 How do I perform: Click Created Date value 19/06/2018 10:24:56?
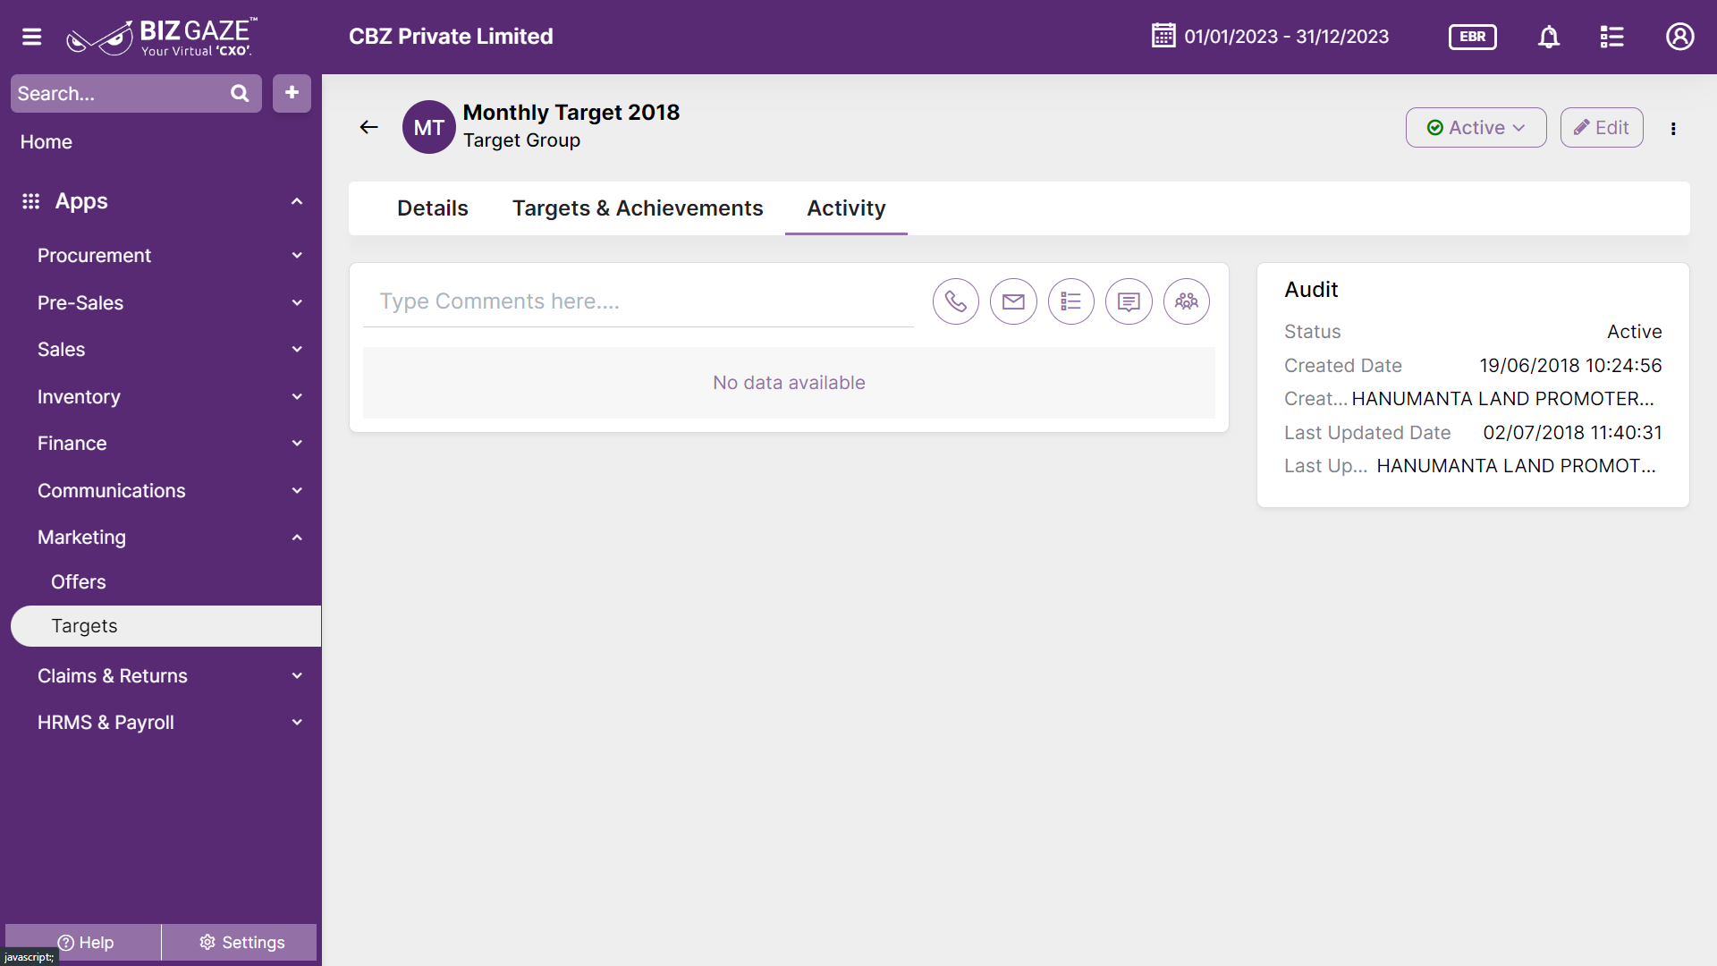1570,366
